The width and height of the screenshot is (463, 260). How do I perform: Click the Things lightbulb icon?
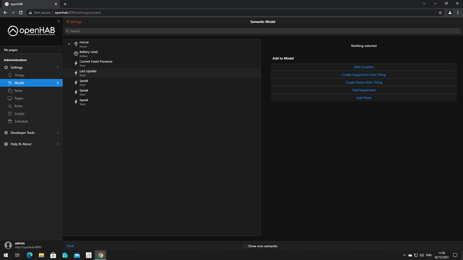click(x=10, y=75)
